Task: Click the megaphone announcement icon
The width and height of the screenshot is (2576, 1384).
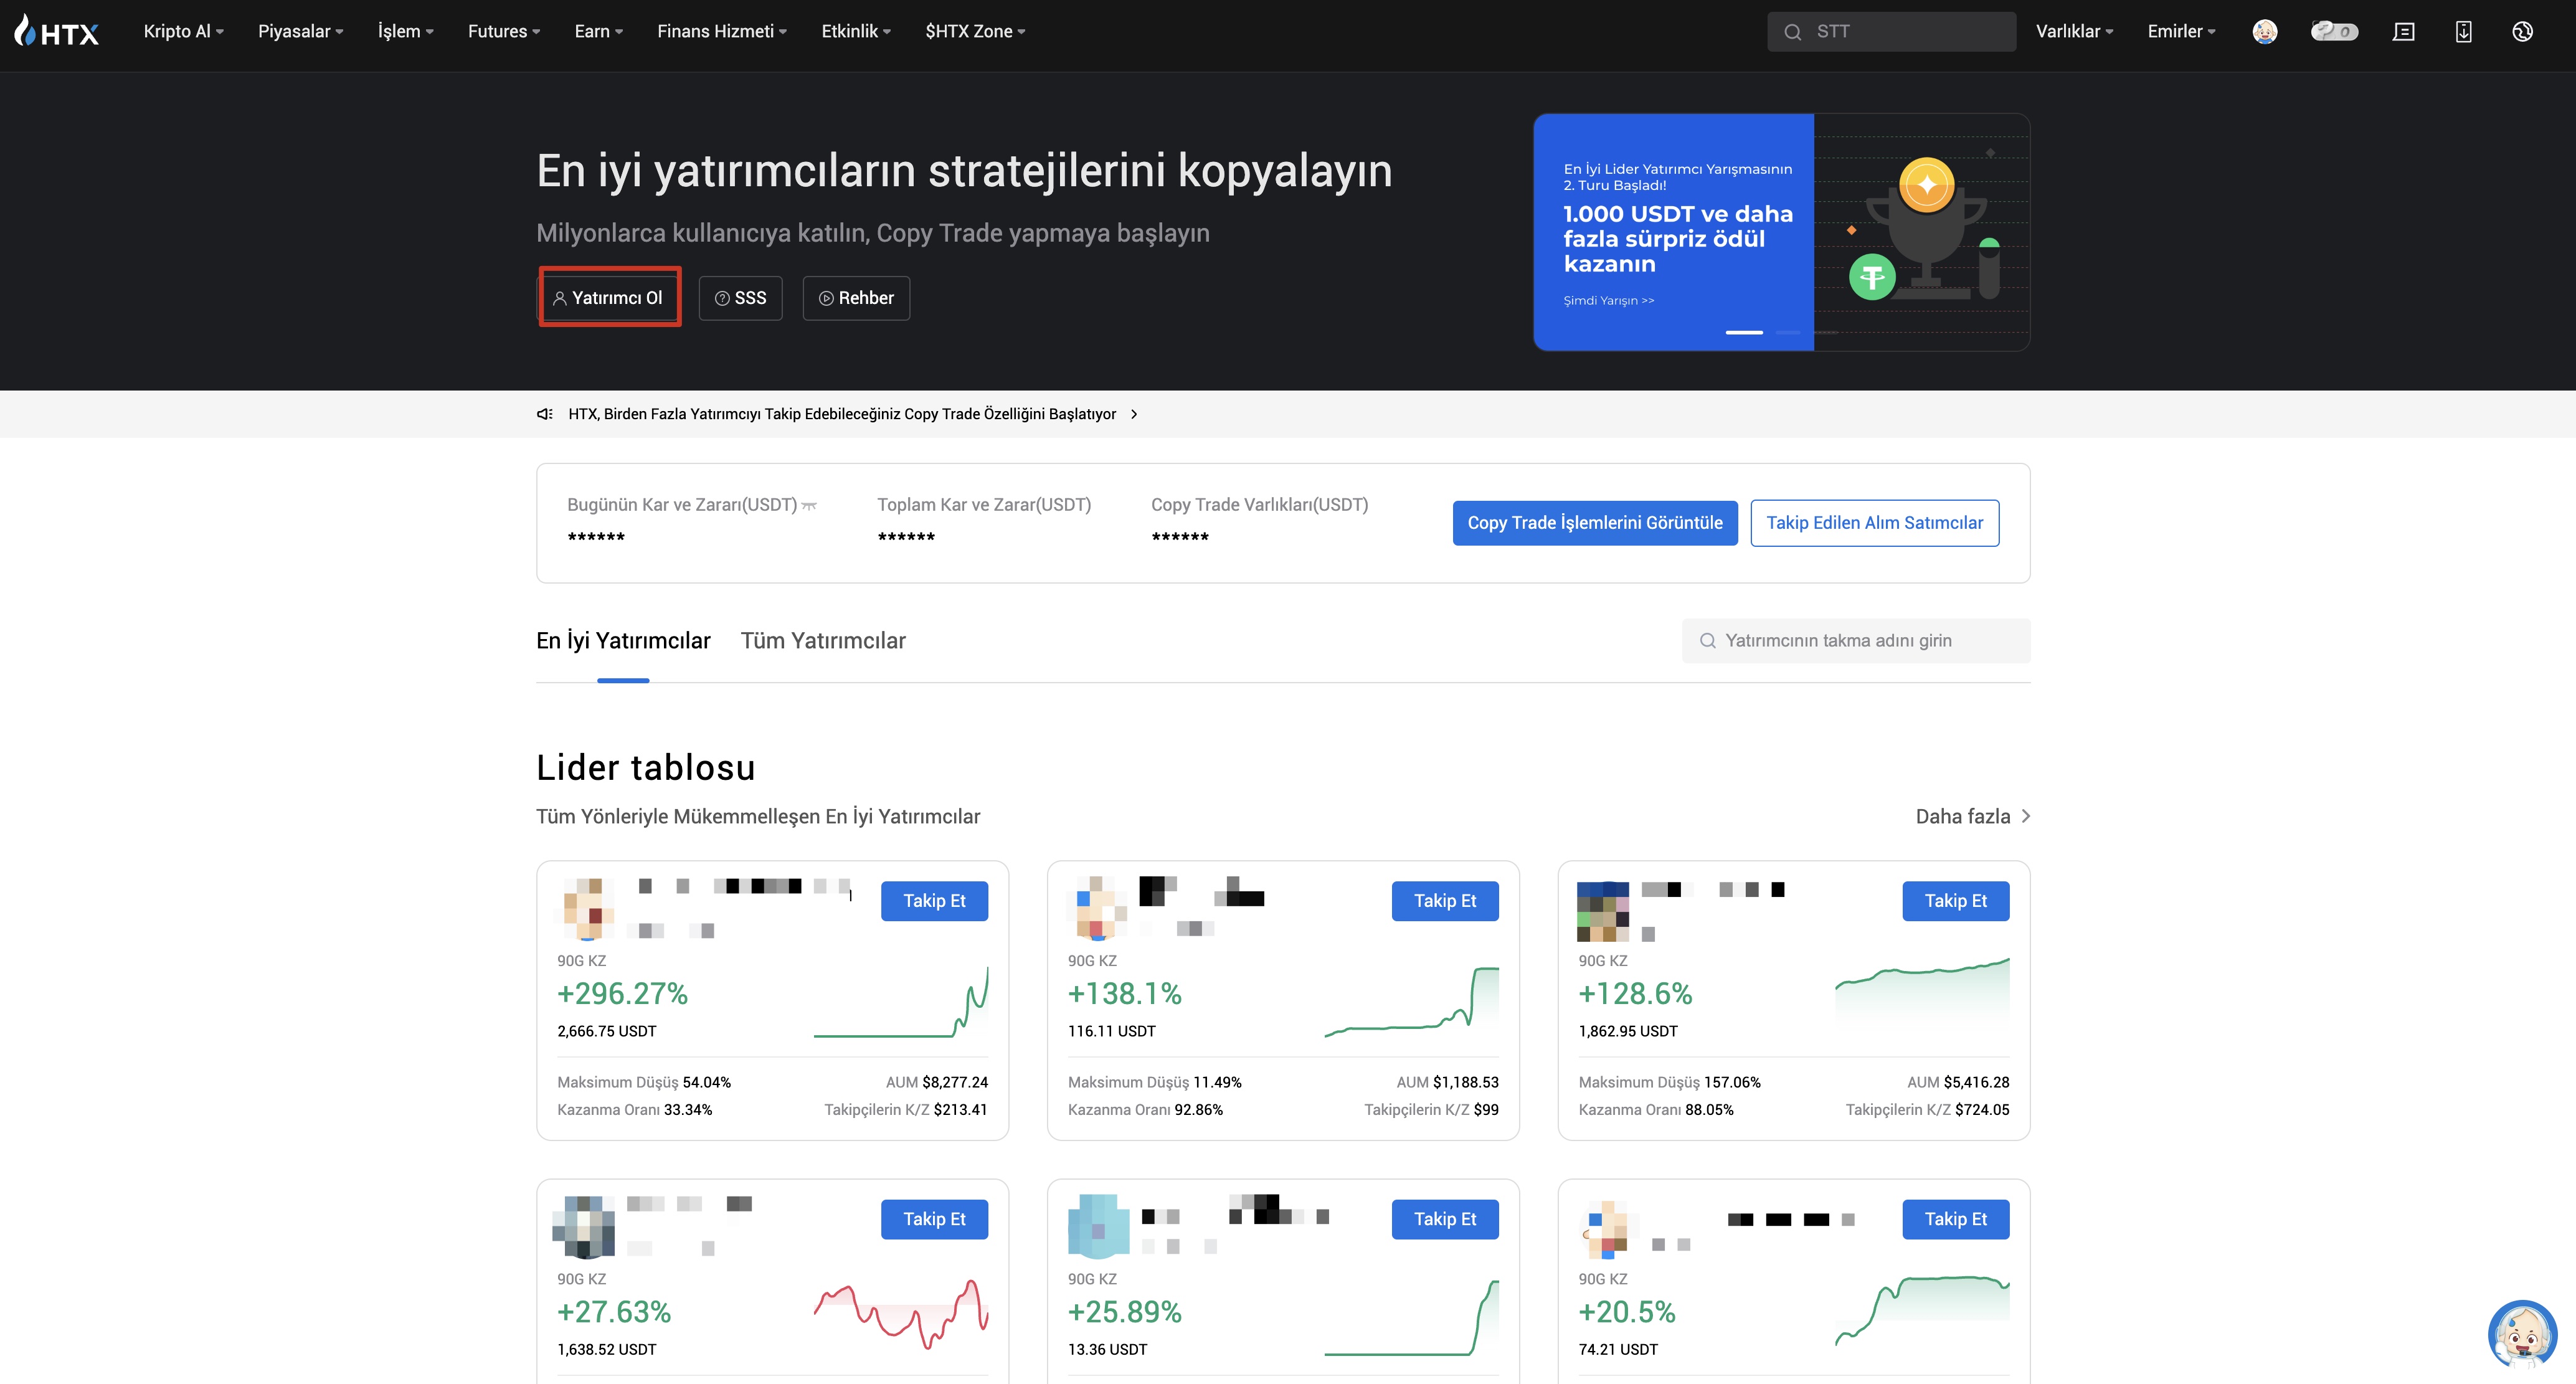Action: pyautogui.click(x=545, y=414)
